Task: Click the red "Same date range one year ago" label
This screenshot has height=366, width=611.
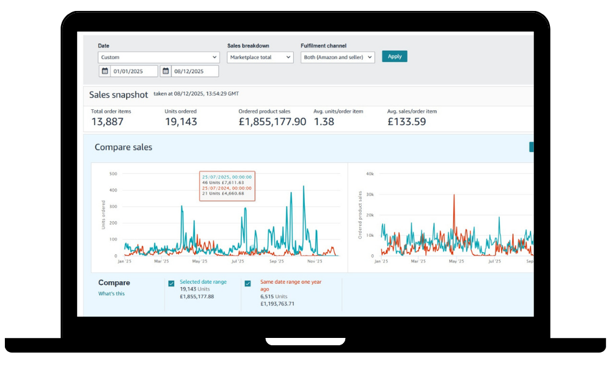Action: [x=290, y=285]
